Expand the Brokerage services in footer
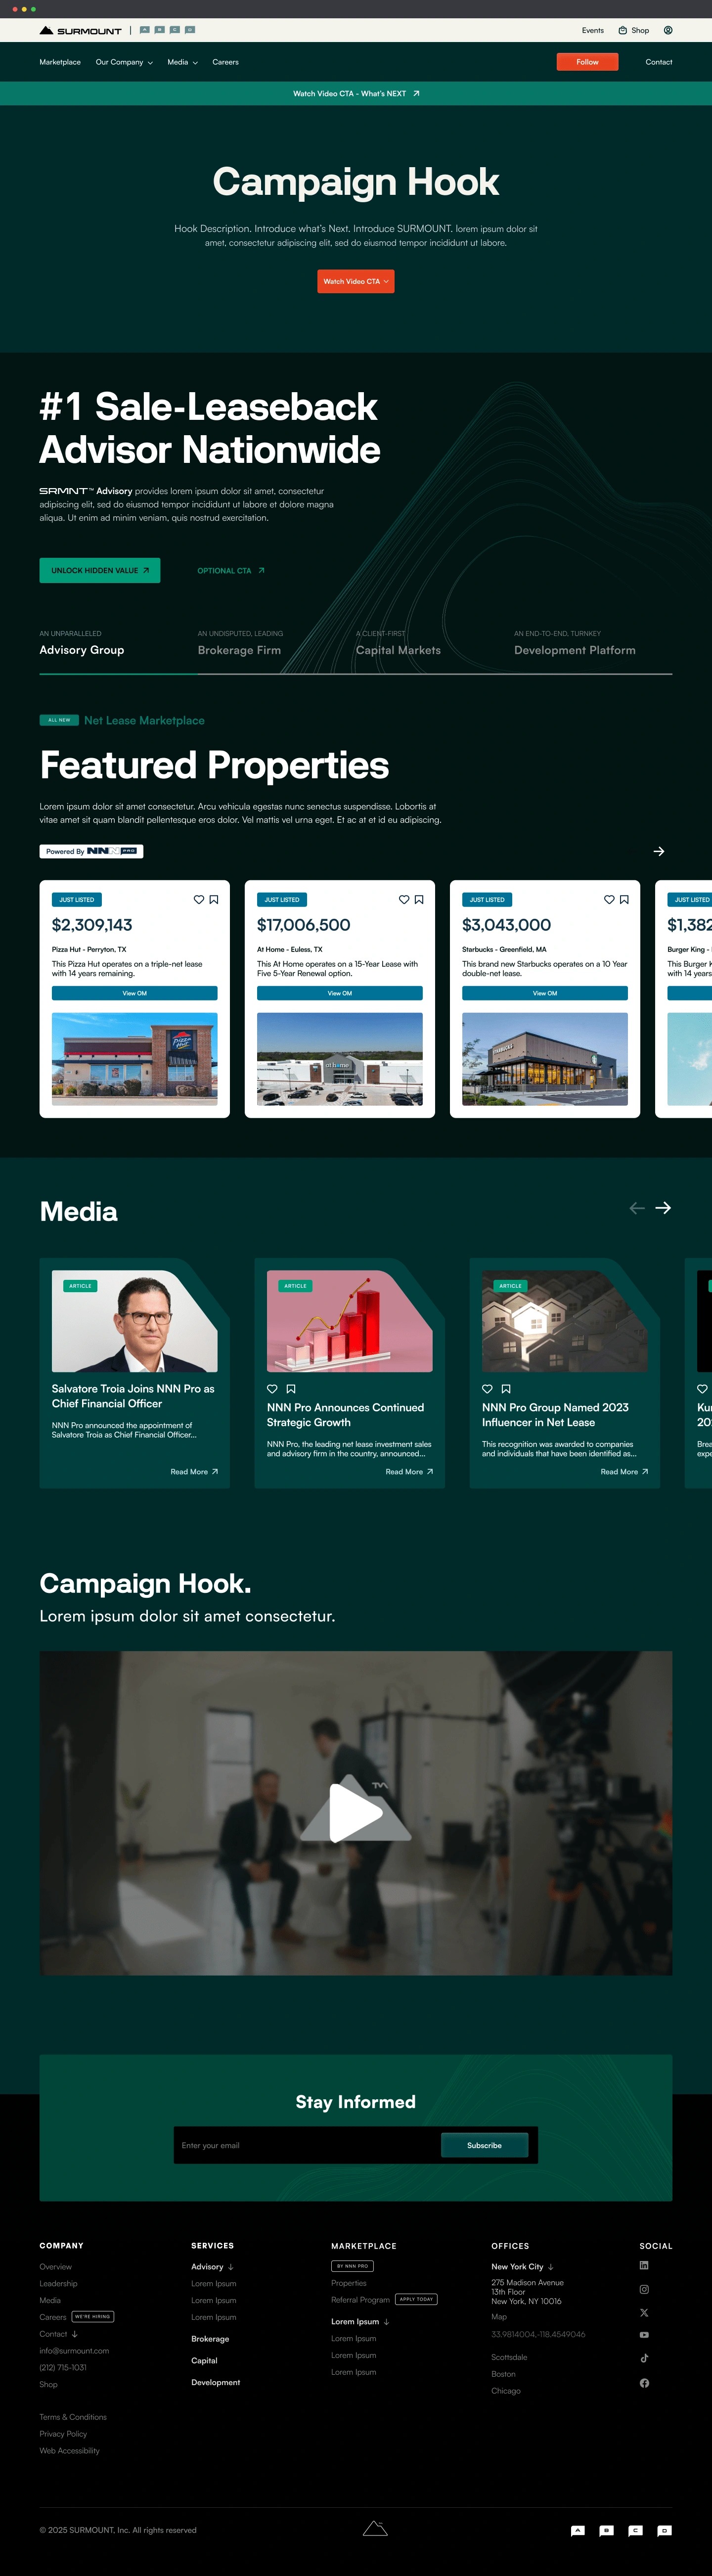Image resolution: width=712 pixels, height=2576 pixels. 210,2338
